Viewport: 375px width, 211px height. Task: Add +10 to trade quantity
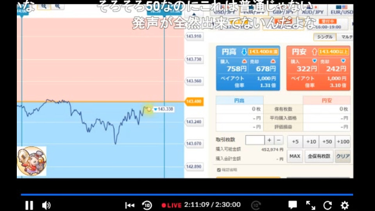pos(311,141)
